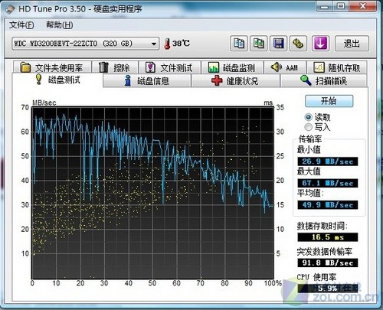Click the benchmark graph area
The width and height of the screenshot is (383, 310).
[x=152, y=193]
